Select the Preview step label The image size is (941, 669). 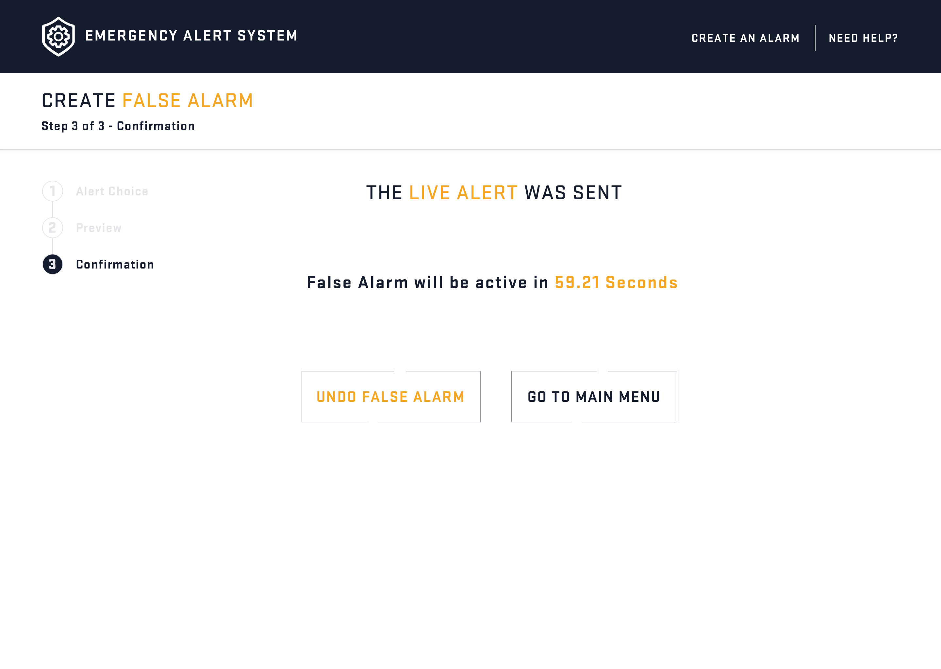[x=99, y=228]
